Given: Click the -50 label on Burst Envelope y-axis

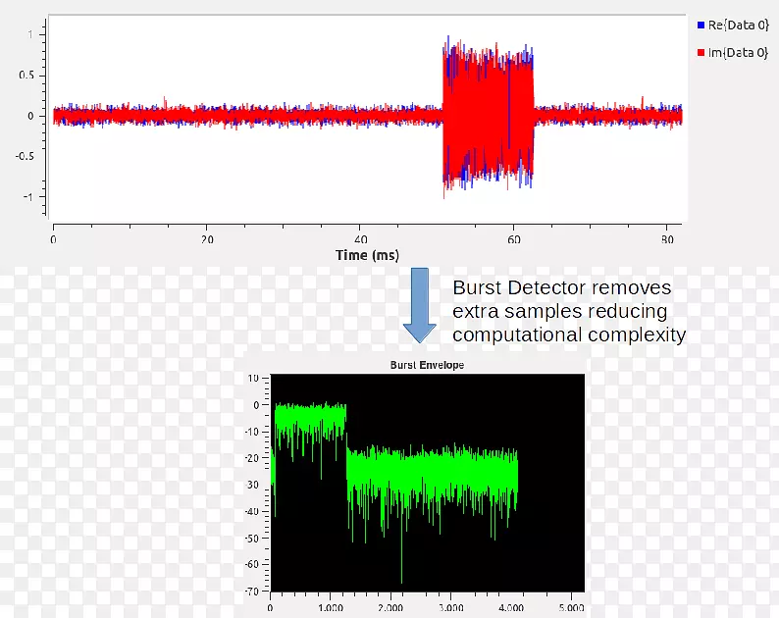Looking at the screenshot, I should click(x=252, y=539).
